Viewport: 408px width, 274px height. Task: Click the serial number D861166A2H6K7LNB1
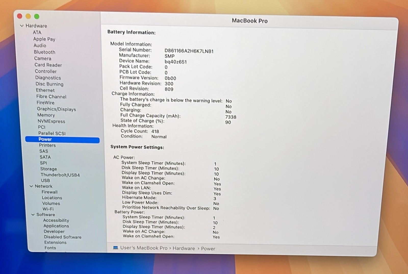[189, 51]
